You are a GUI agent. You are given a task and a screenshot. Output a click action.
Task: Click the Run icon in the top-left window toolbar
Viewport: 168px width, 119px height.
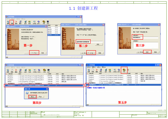click(x=48, y=22)
